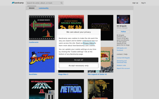The image size is (159, 99).
Task: Click the Bandcamp logo
Action: click(x=18, y=3)
